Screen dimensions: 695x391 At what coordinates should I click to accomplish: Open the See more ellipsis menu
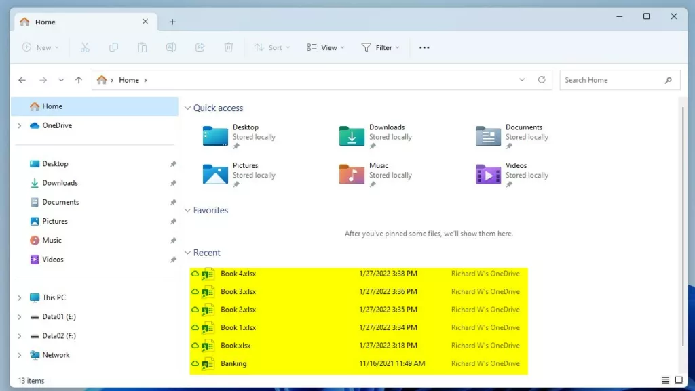424,47
